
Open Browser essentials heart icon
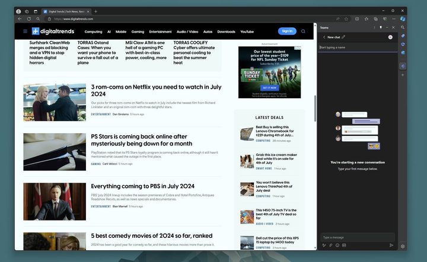pos(385,19)
